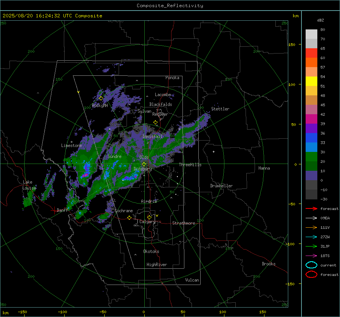Click the Lacombe town label
The image size is (340, 317).
coord(163,95)
